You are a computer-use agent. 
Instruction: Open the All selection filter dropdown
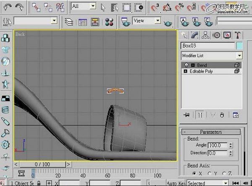tap(84, 6)
